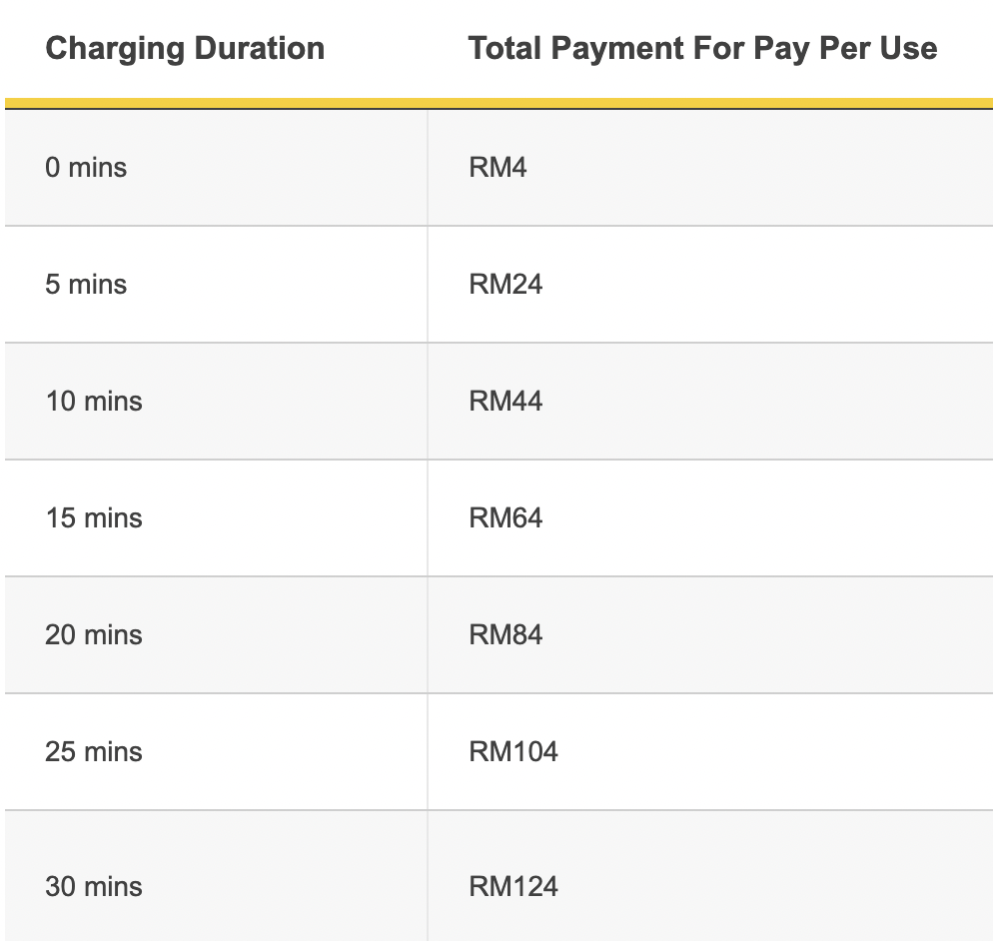The image size is (993, 941).
Task: Select the "10 mins" duration cell
Action: coord(94,402)
